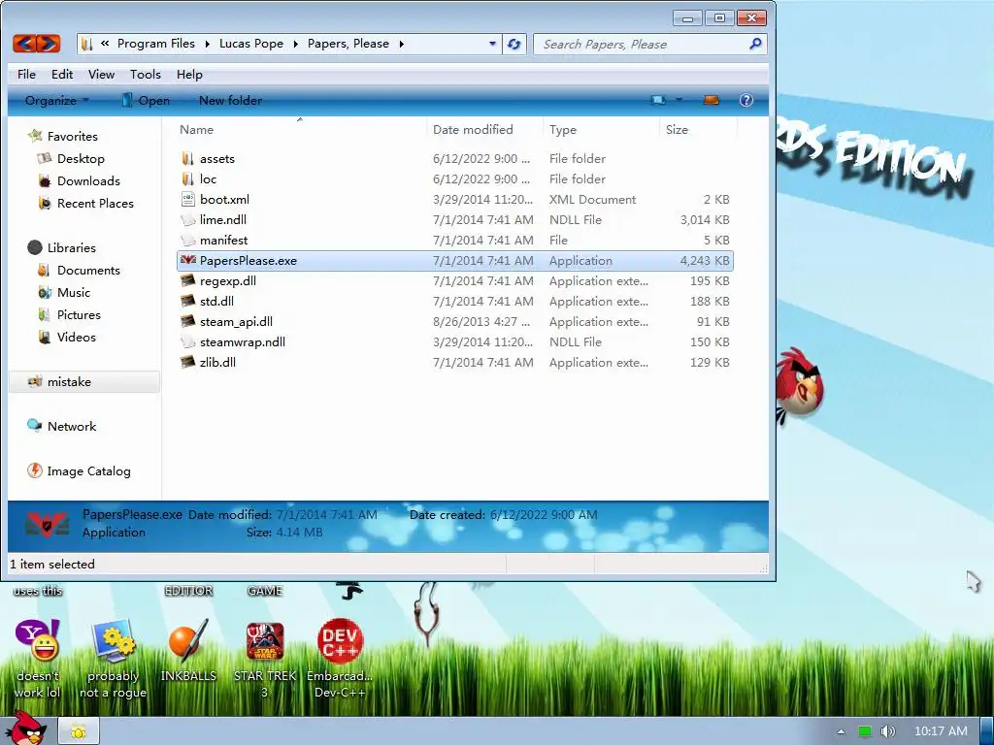Expand the arrow after Program Files
The image size is (994, 745).
[207, 44]
